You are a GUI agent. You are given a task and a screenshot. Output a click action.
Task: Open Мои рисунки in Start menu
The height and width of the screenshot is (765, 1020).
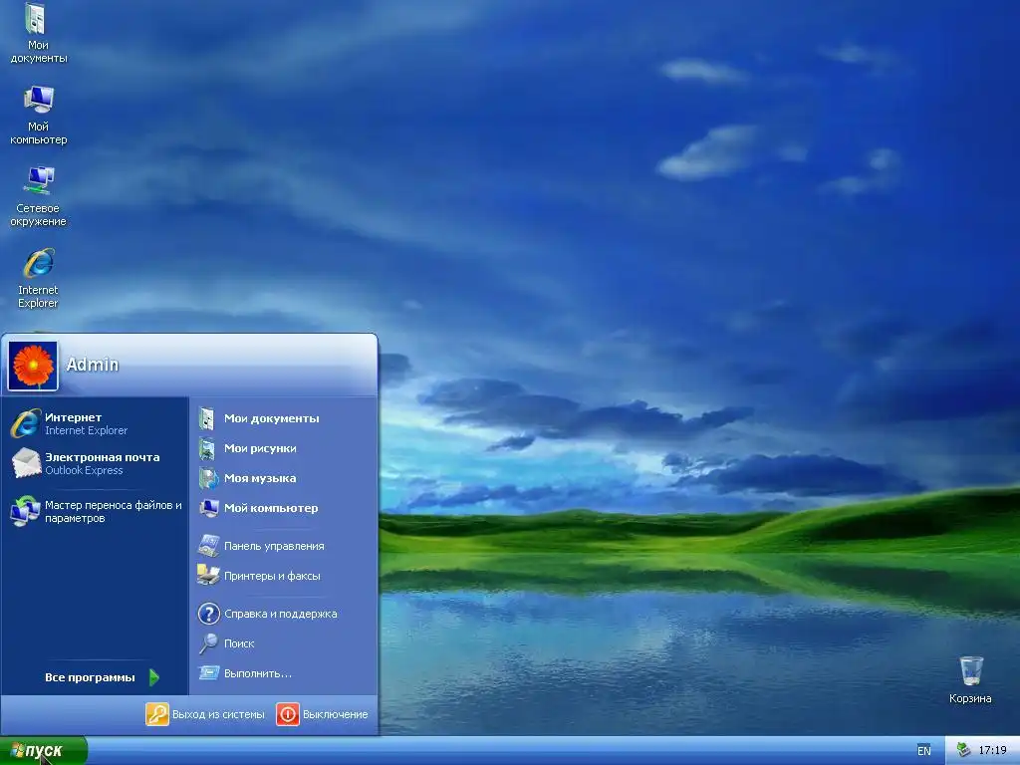pyautogui.click(x=284, y=448)
